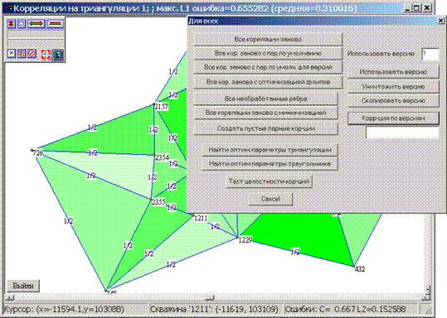This screenshot has height=318, width=447.
Task: Click the app icon in the title bar
Action: pos(9,8)
